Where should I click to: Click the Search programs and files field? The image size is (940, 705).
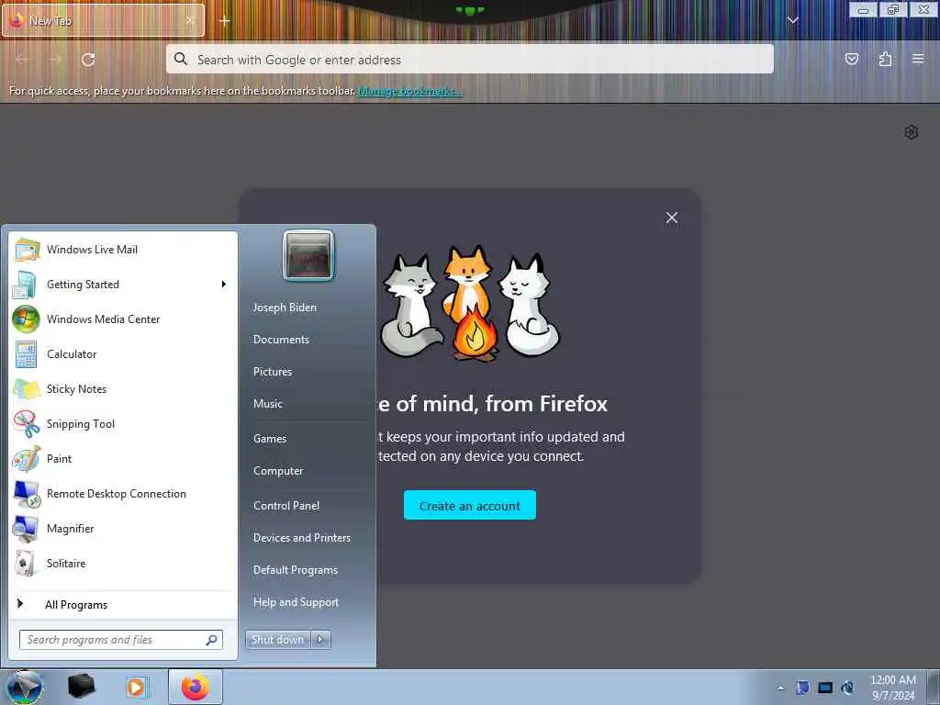click(x=121, y=640)
